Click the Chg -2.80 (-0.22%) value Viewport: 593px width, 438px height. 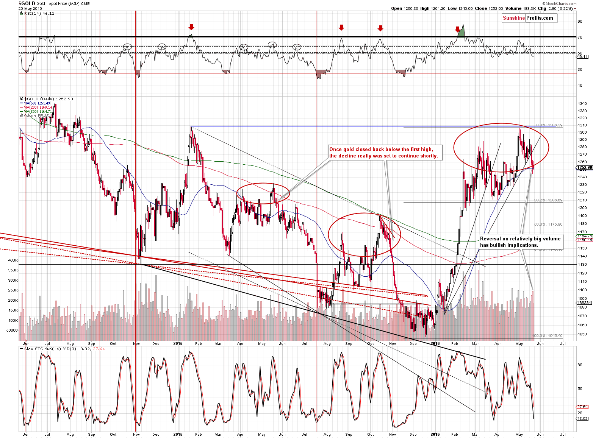tap(555, 9)
